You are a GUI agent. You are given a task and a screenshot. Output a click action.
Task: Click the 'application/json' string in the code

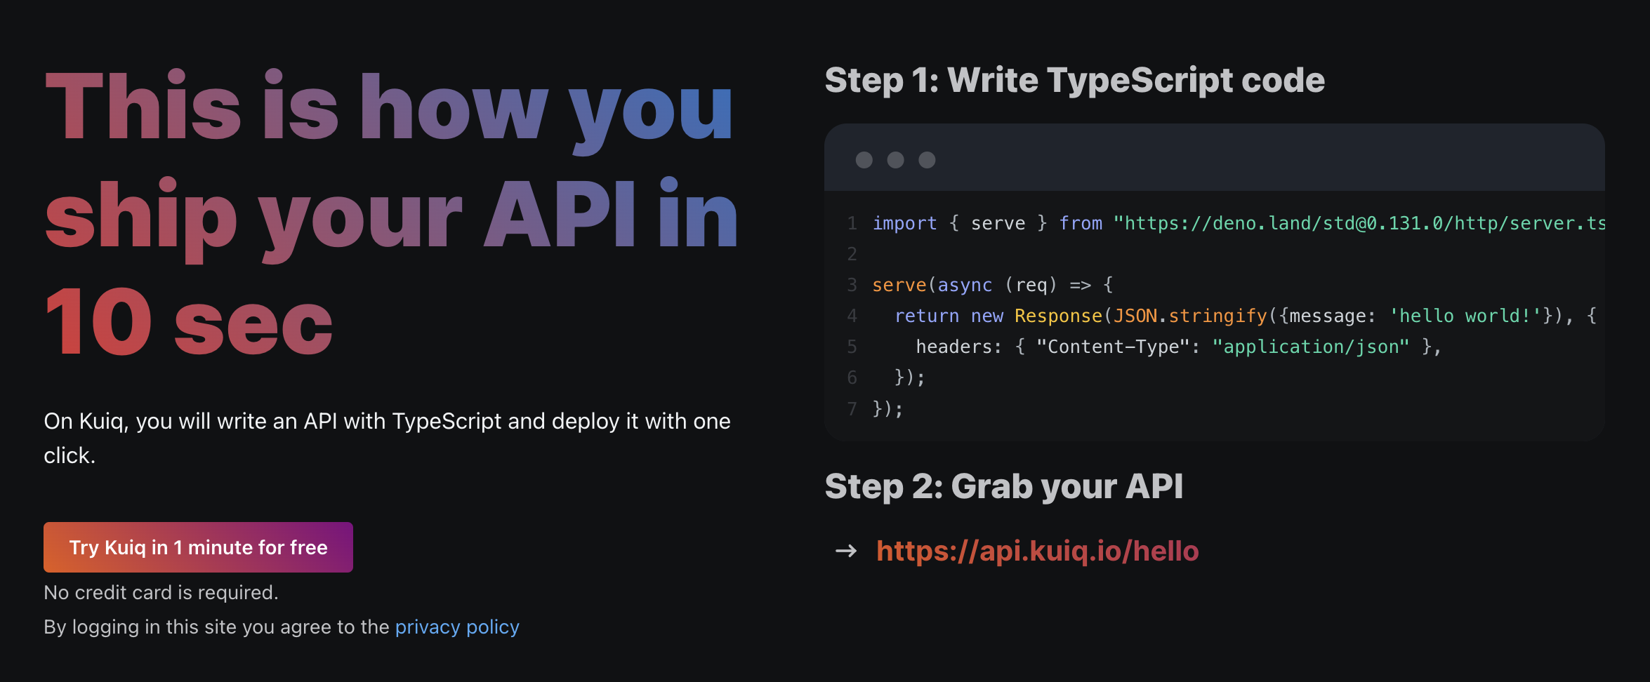pos(1310,347)
